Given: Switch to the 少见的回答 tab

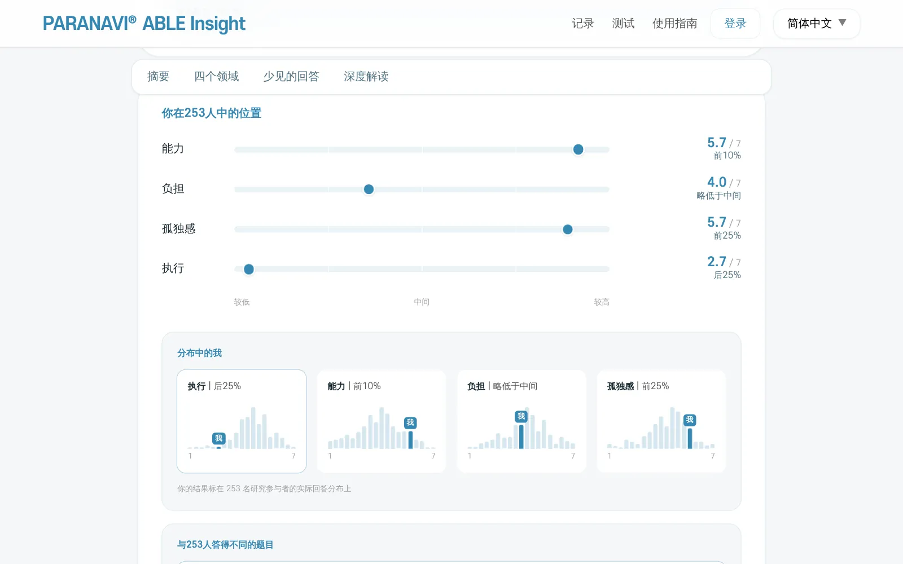Looking at the screenshot, I should point(291,77).
